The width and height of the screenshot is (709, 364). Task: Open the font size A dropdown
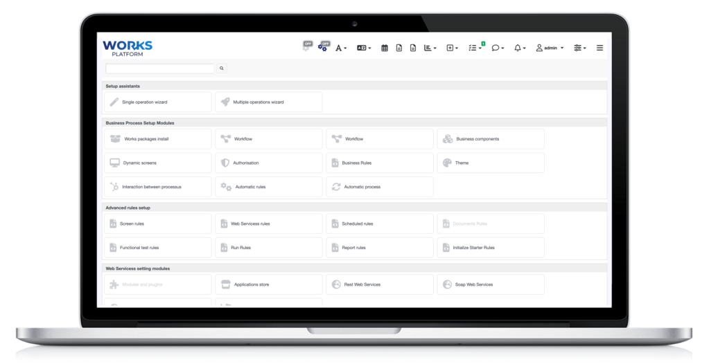pos(341,48)
